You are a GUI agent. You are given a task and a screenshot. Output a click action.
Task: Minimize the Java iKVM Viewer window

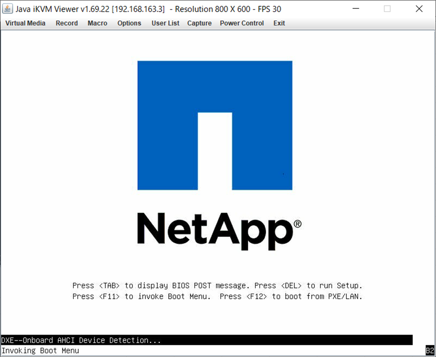click(x=356, y=9)
